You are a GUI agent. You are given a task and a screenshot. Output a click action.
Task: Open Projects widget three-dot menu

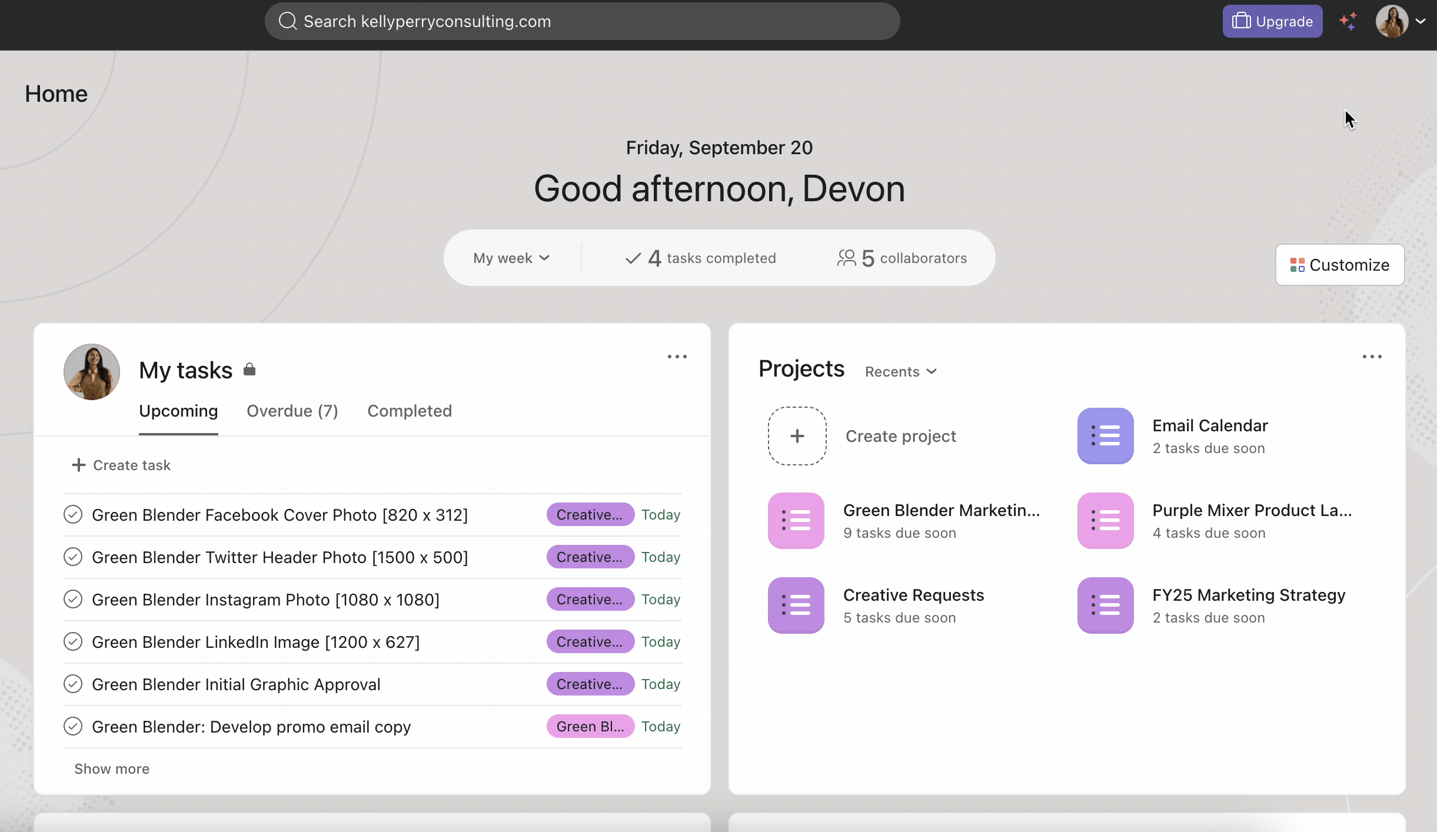point(1372,357)
